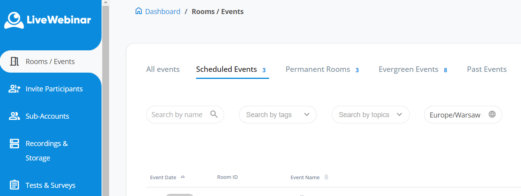
Task: Click the Sub-Accounts people icon
Action: (14, 116)
